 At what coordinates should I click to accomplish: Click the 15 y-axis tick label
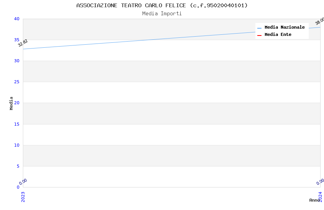coord(17,124)
